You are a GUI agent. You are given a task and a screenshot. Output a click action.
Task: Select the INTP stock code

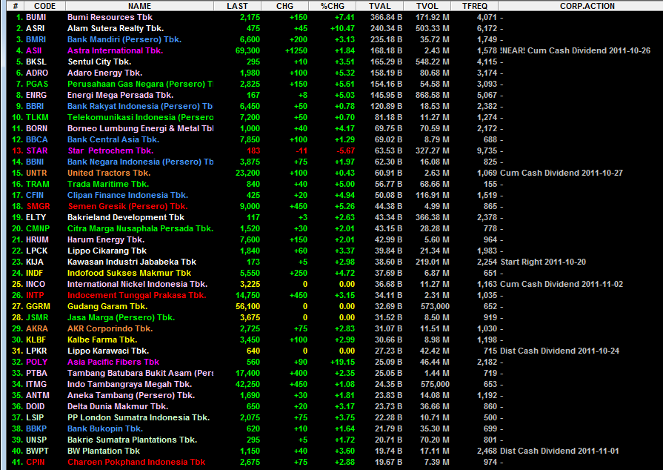[35, 295]
